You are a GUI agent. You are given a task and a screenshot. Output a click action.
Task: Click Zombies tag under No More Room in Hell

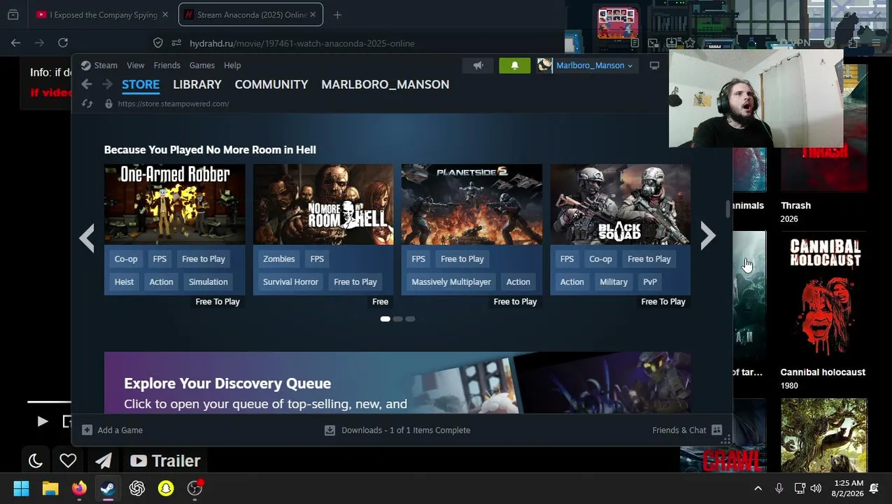coord(278,259)
